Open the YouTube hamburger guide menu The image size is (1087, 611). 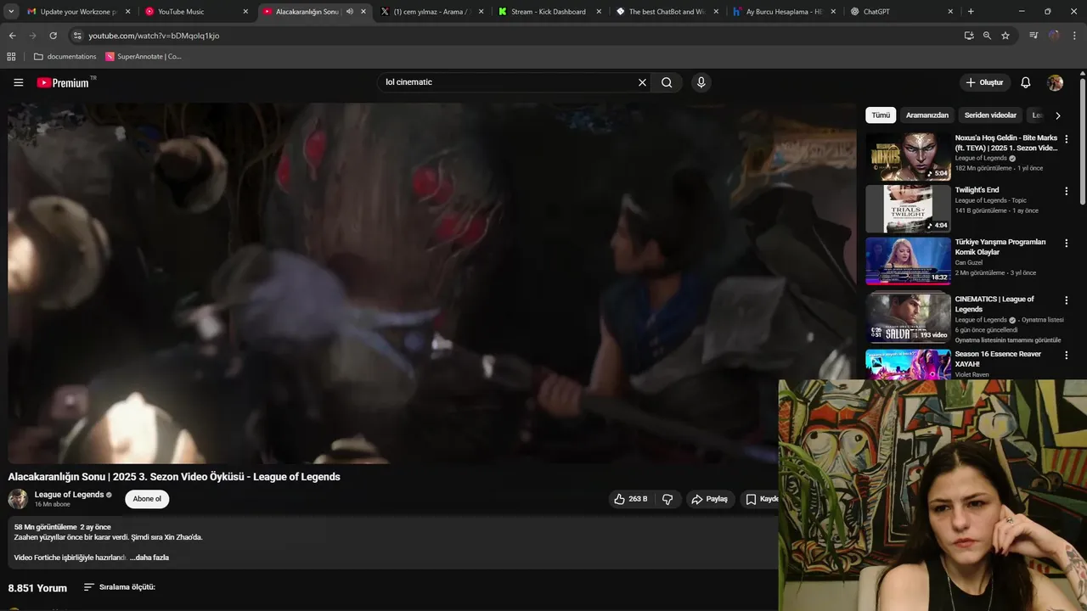[x=19, y=82]
